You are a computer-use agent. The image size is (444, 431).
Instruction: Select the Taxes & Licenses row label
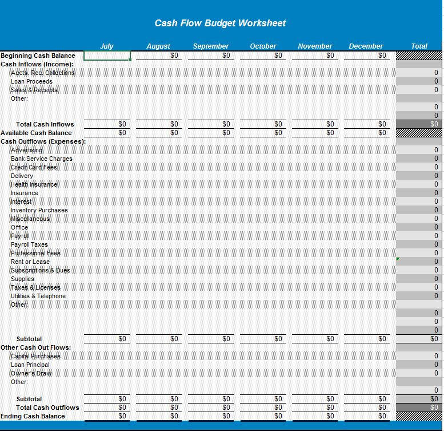(35, 287)
